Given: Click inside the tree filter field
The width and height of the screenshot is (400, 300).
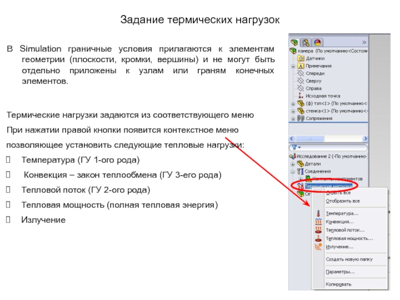Looking at the screenshot, I should coord(328,147).
